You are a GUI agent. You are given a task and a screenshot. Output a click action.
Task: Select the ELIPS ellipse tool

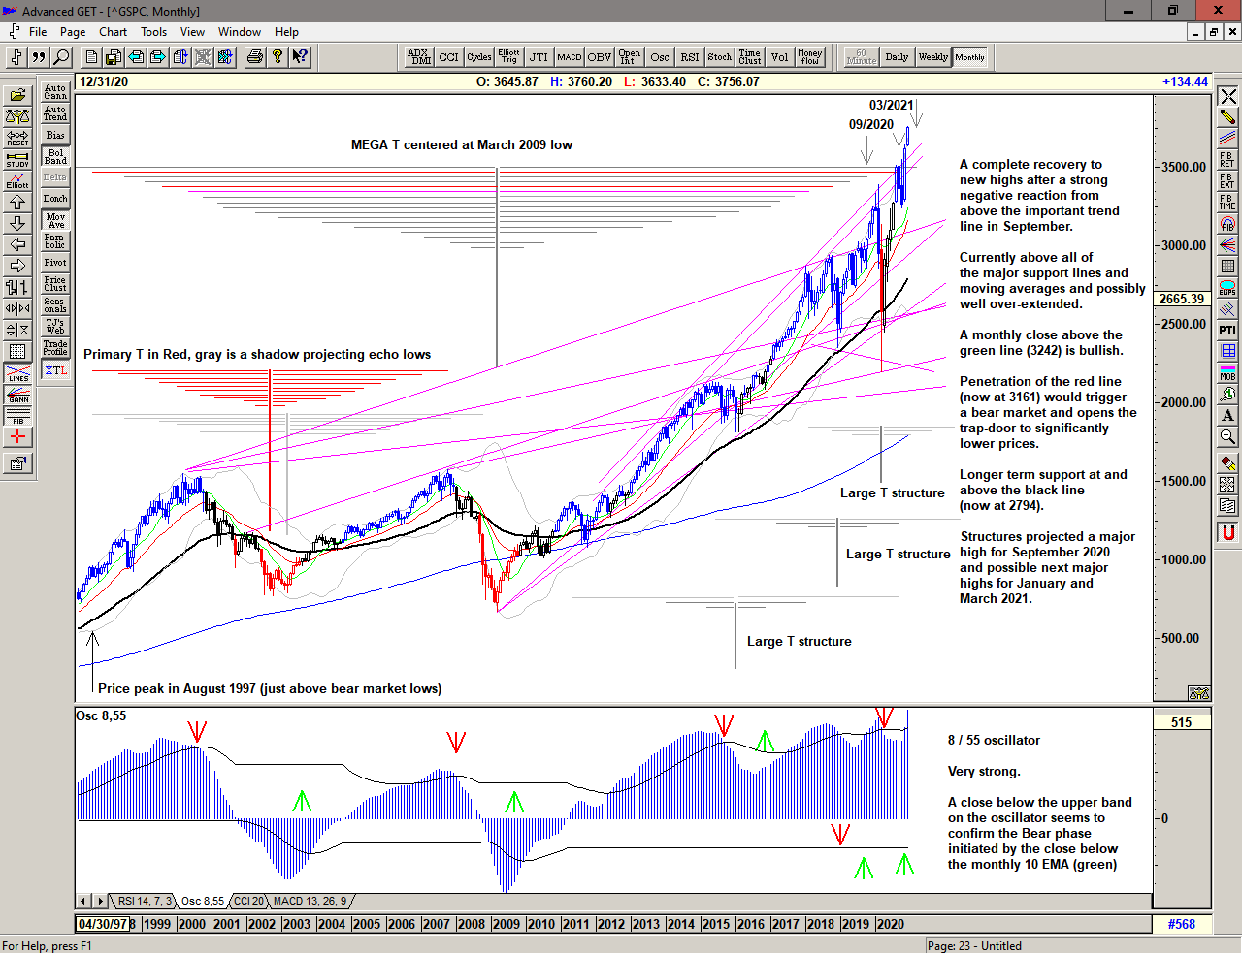pos(1227,288)
